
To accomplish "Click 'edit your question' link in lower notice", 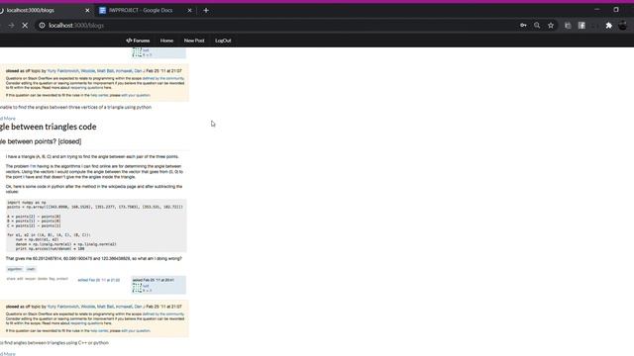I will (136, 331).
